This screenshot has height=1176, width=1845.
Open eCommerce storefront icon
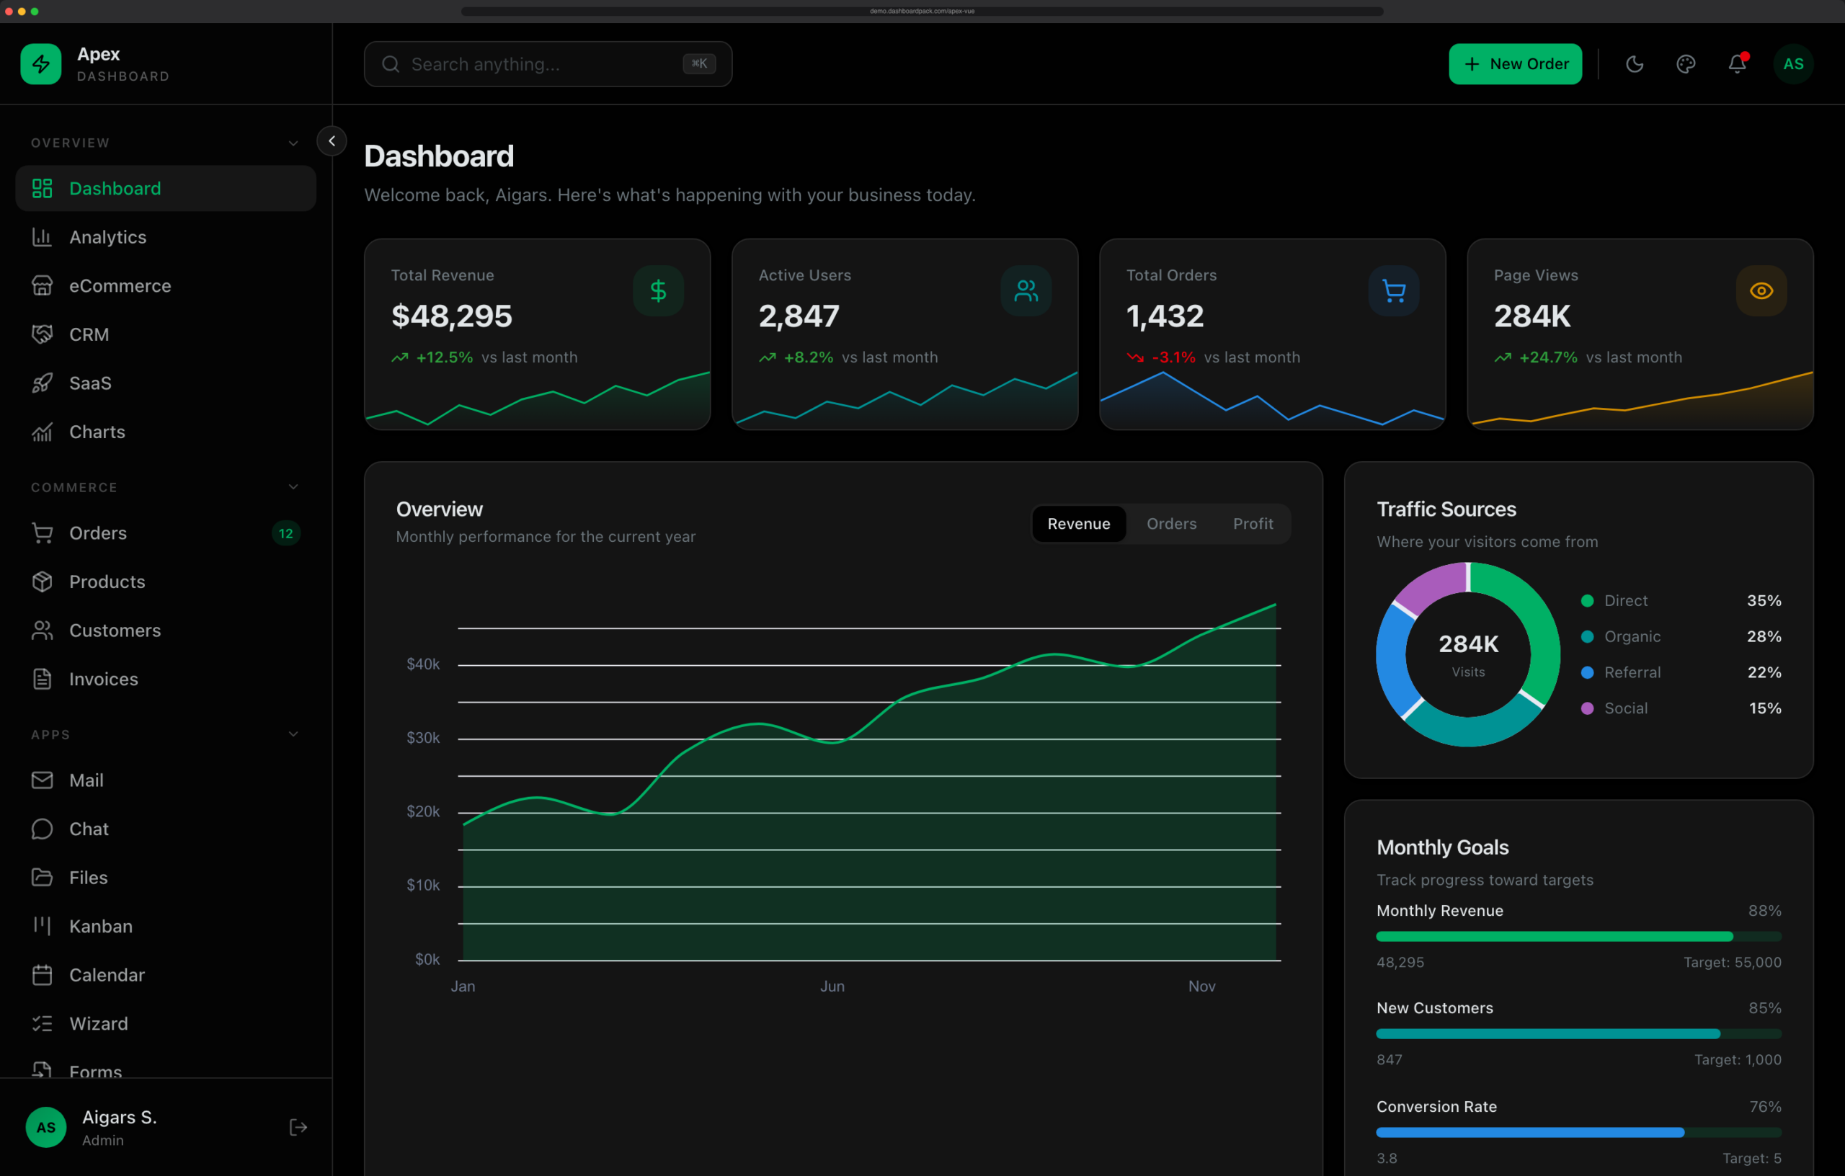click(x=42, y=286)
